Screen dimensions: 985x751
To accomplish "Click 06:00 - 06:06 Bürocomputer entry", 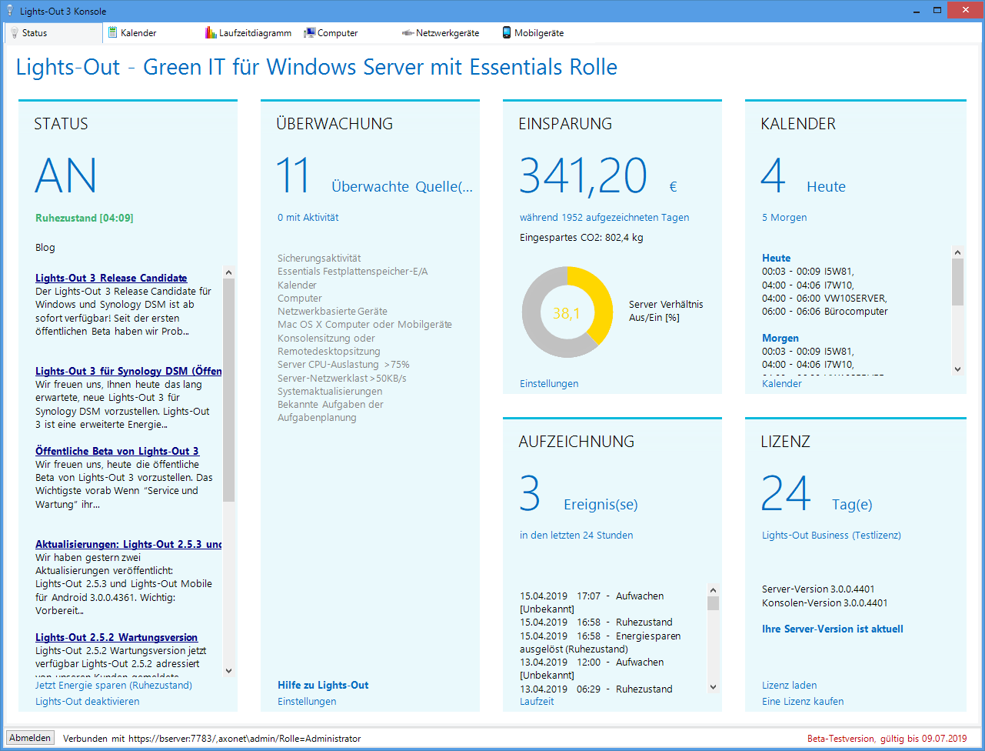I will [x=825, y=312].
